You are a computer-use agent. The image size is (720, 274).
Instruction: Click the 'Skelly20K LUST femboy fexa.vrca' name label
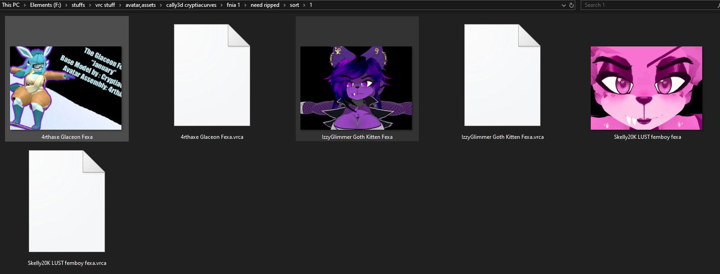coord(67,263)
